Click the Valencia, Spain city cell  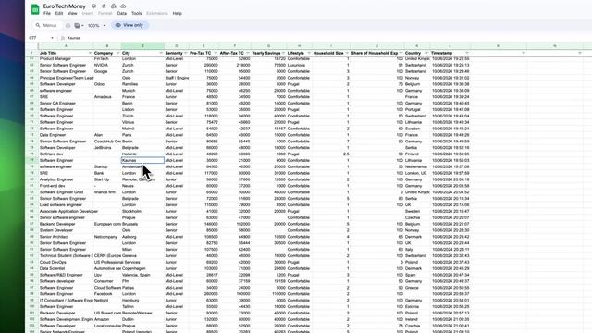pyautogui.click(x=142, y=275)
